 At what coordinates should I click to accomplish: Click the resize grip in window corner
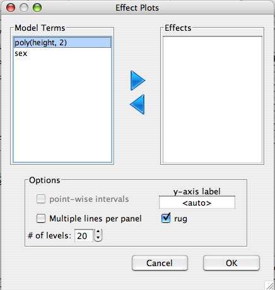pyautogui.click(x=269, y=285)
